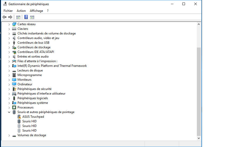Expand the Volumes de stockage category
Viewport: 247px width, 147px height.
[9, 135]
